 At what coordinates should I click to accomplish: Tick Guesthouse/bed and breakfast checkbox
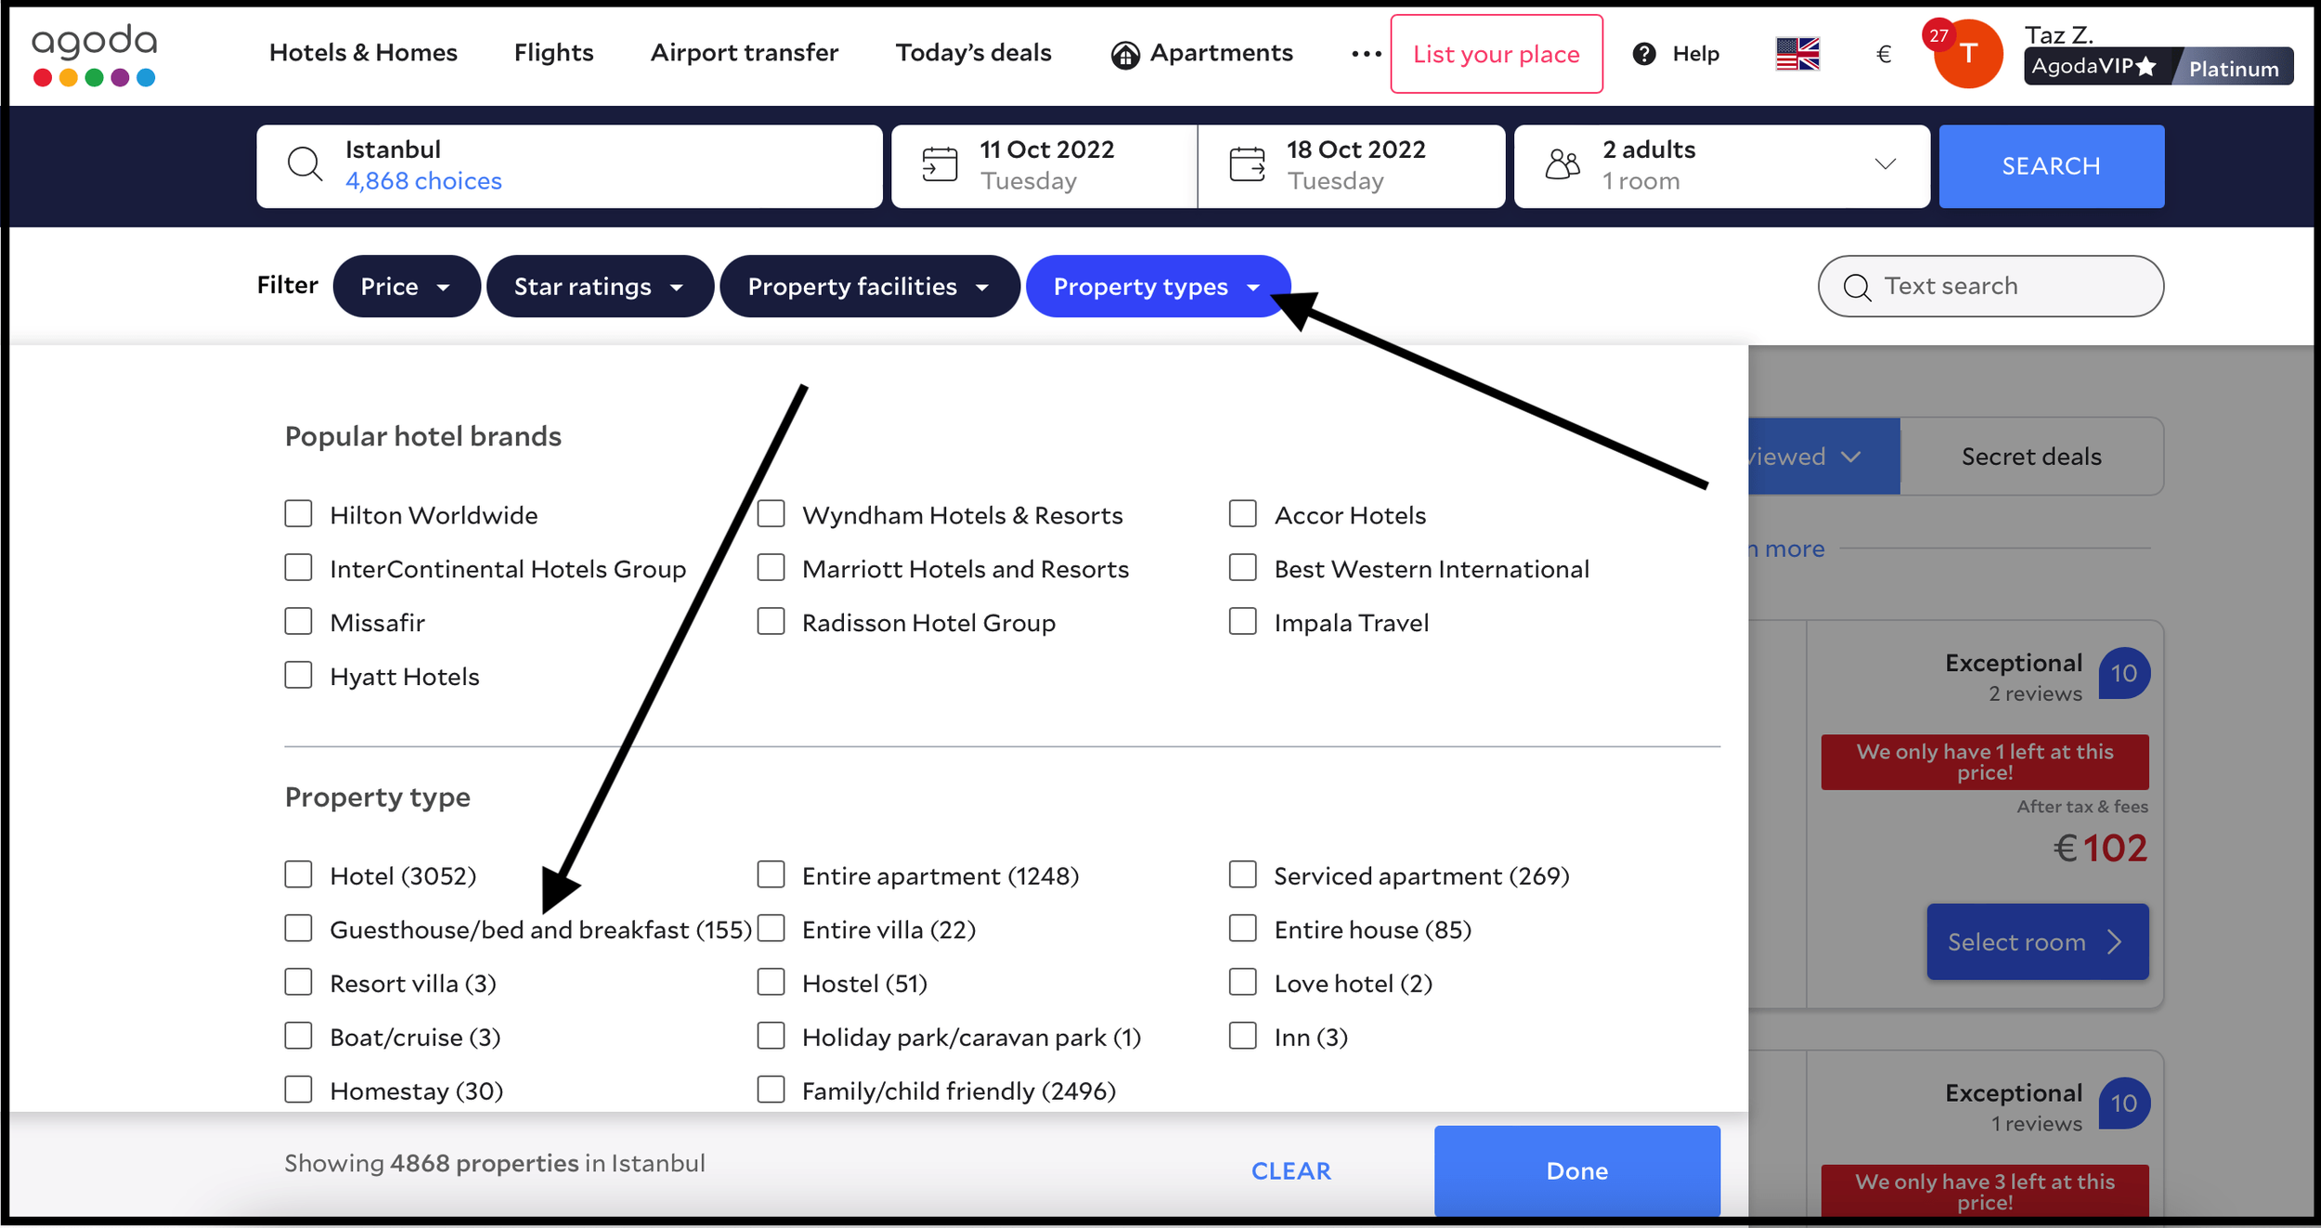[298, 928]
